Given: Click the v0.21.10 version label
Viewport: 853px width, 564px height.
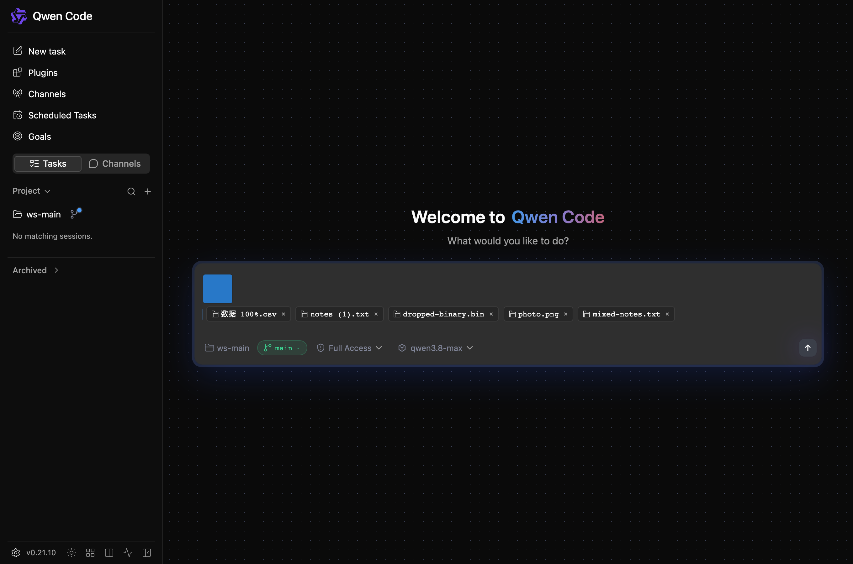Looking at the screenshot, I should [41, 553].
